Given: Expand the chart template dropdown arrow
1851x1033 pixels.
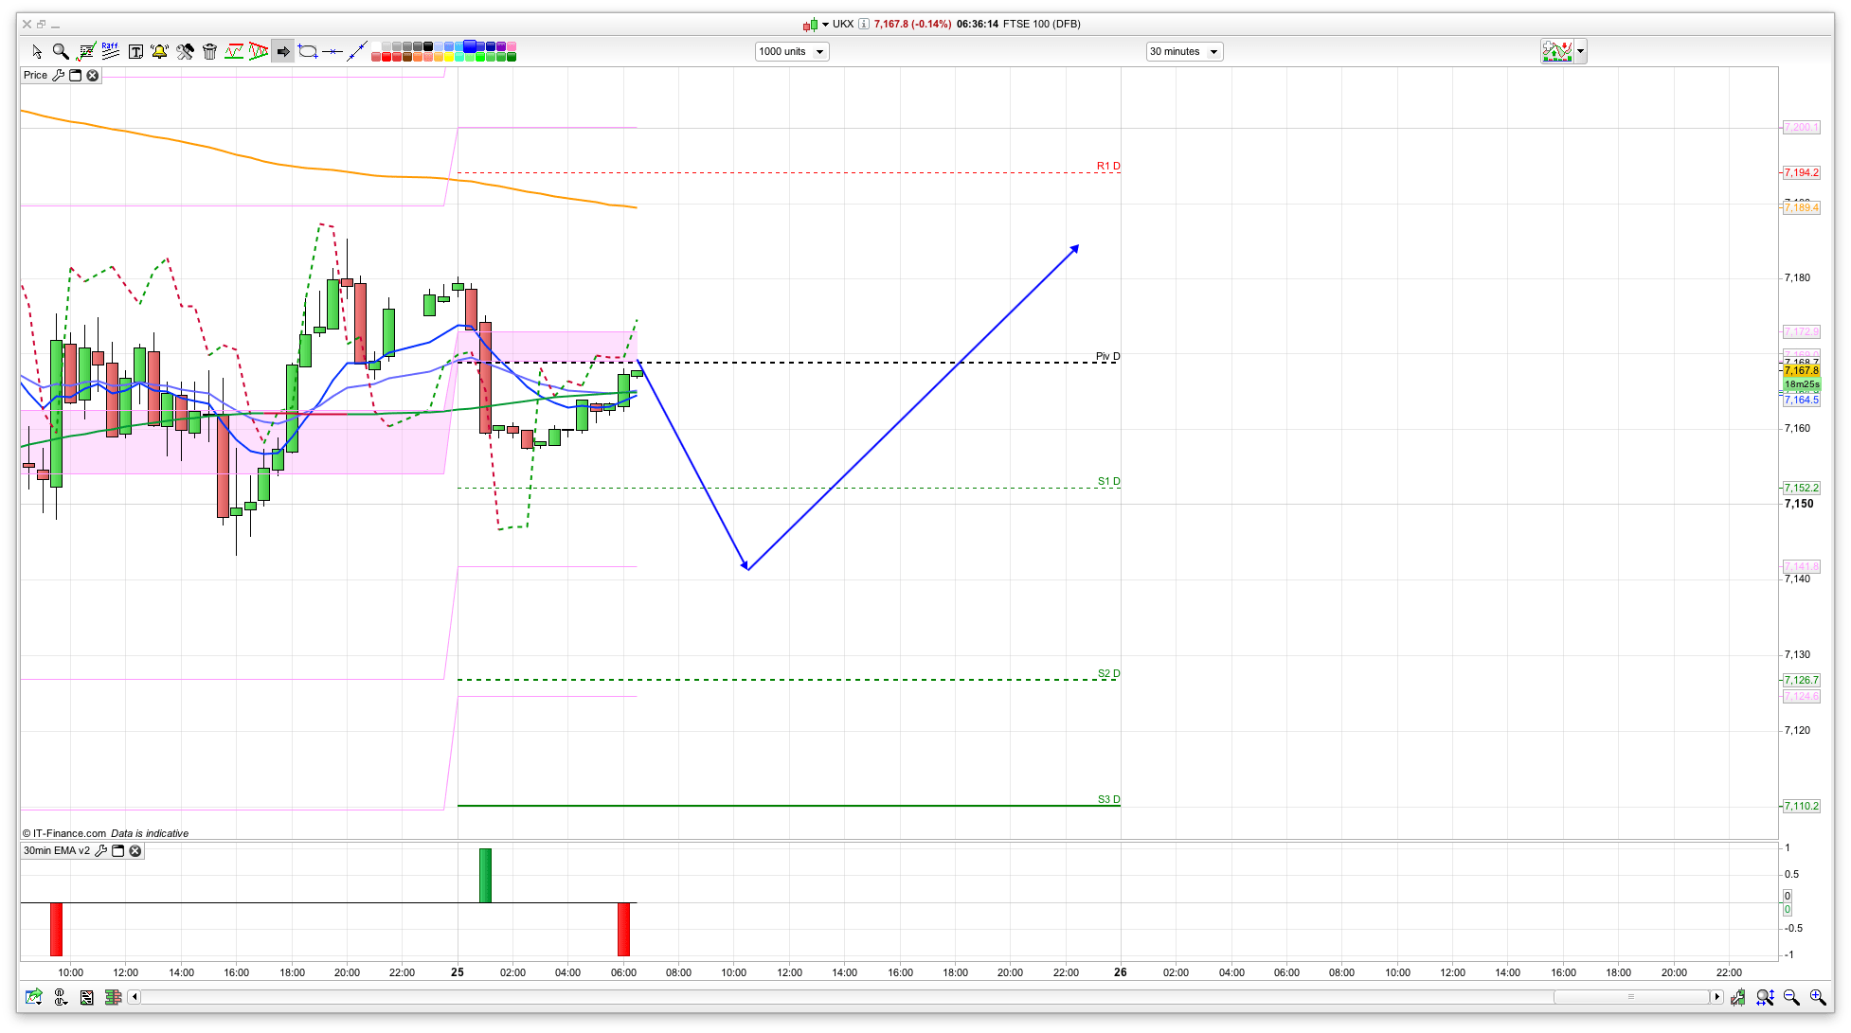Looking at the screenshot, I should click(x=1580, y=52).
